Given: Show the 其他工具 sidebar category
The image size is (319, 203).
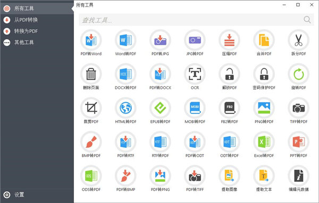Looking at the screenshot, I should point(37,43).
